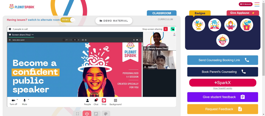The image size is (265, 116).
Task: Rotate the PDF document icon
Action: click(86, 40)
